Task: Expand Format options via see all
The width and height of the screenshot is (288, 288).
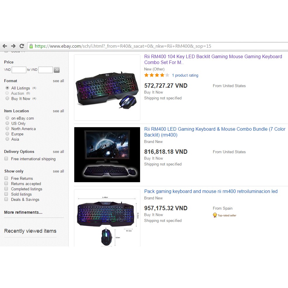Action: pos(58,81)
